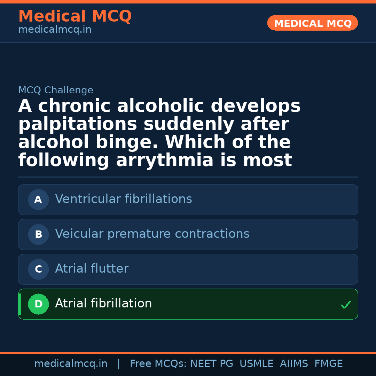The width and height of the screenshot is (376, 376).
Task: Click the orange MEDICAL MCQ badge
Action: tap(312, 23)
